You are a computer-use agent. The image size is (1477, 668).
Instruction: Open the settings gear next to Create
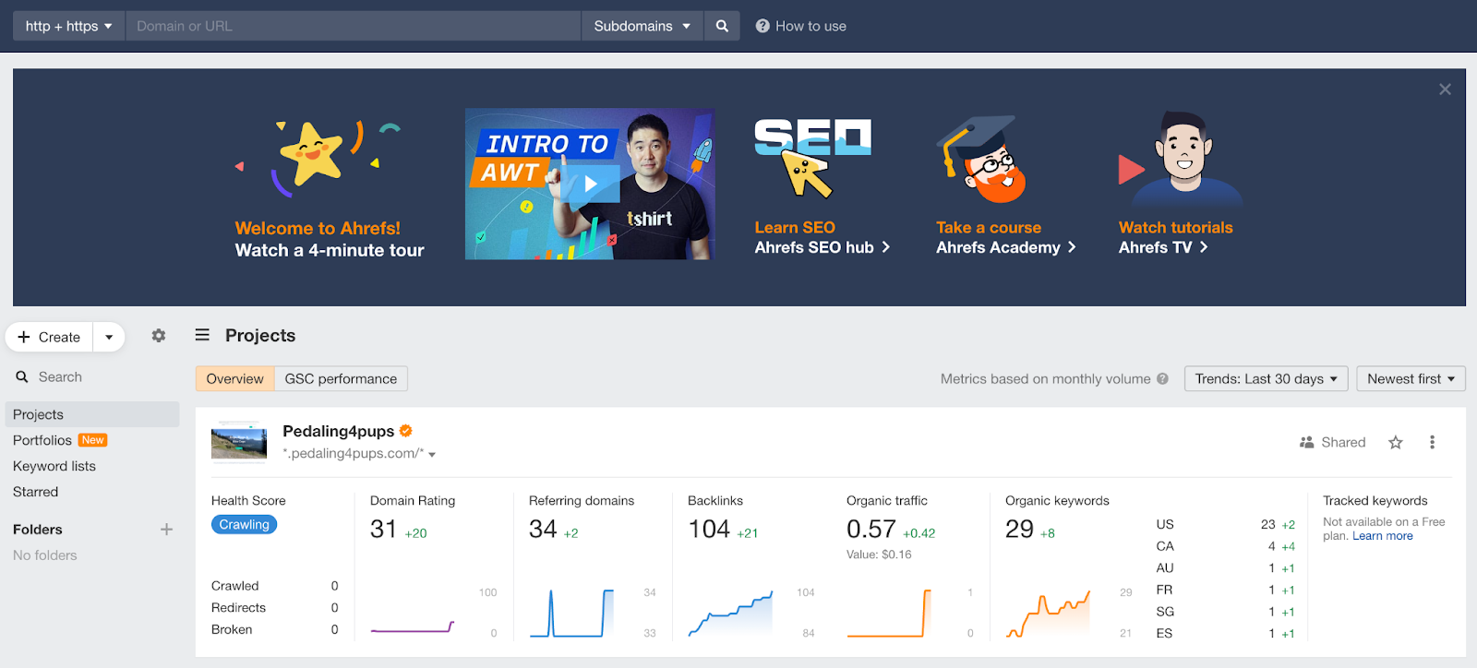pyautogui.click(x=159, y=336)
